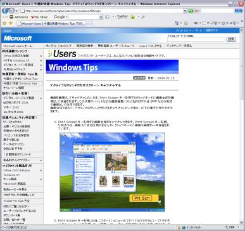Select the Microsoft Users Windows Tips tab
The width and height of the screenshot is (245, 231).
pyautogui.click(x=51, y=23)
